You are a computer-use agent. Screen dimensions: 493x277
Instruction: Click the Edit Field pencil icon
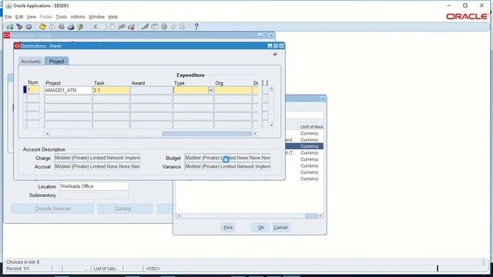click(145, 27)
